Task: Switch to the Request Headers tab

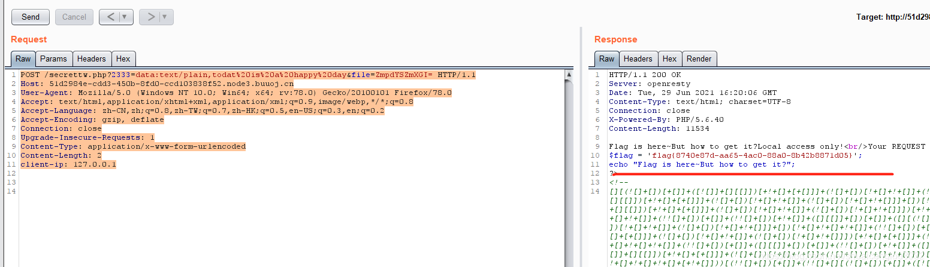Action: coord(92,59)
